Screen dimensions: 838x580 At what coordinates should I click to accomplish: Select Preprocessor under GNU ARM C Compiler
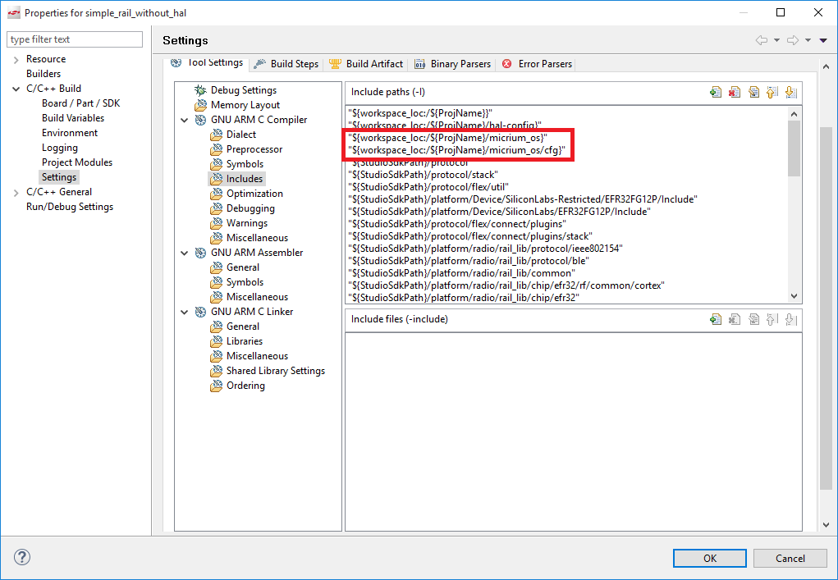point(254,149)
